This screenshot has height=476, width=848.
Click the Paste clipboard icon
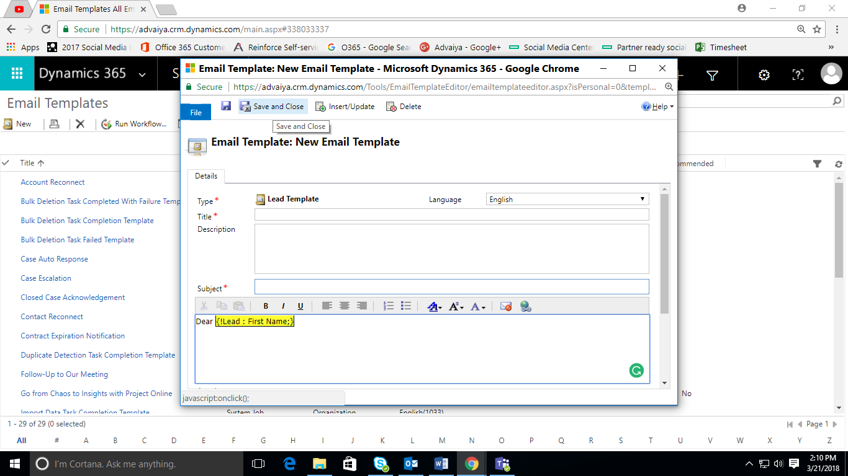(238, 306)
